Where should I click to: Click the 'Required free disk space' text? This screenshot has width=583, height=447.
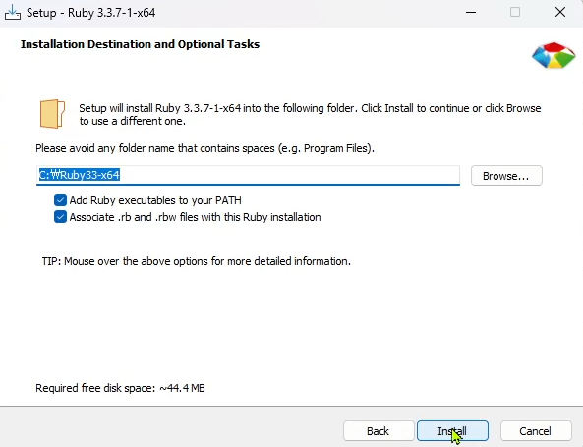pyautogui.click(x=120, y=388)
